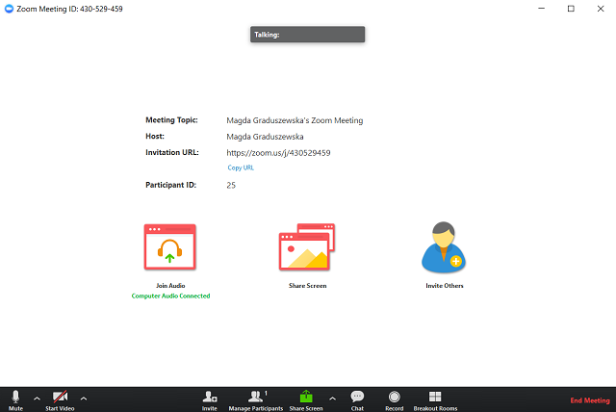Click the End Meeting button
This screenshot has width=616, height=412.
coord(589,399)
